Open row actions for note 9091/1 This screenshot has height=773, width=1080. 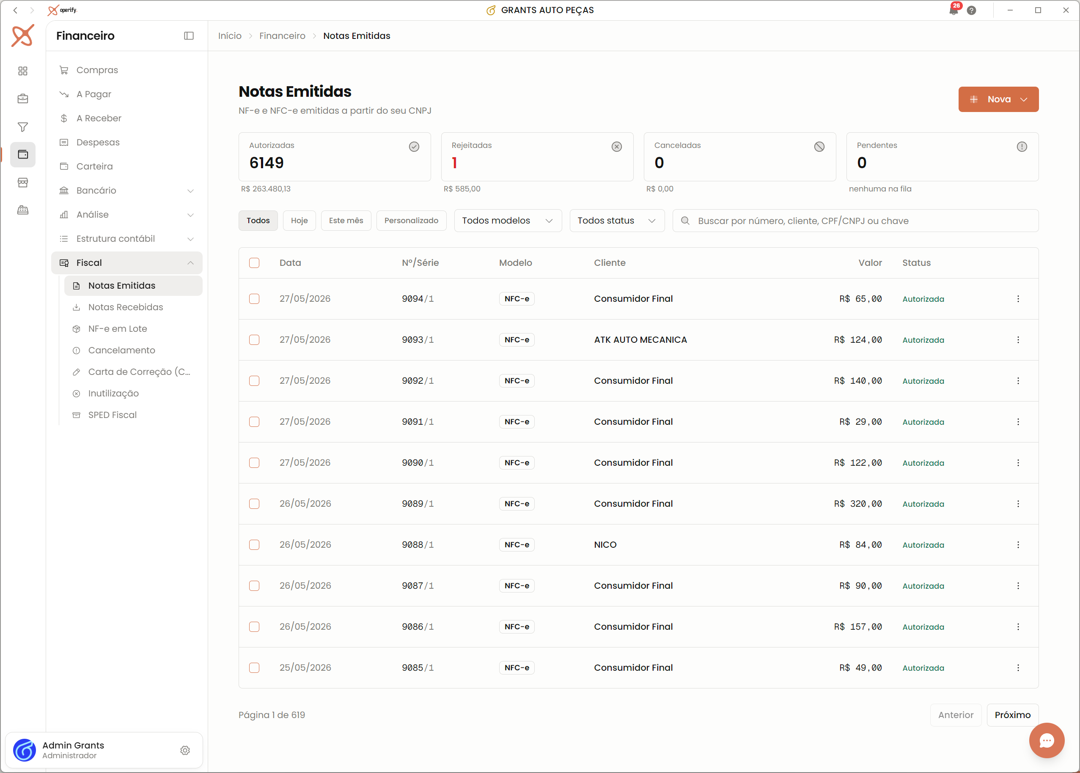1018,421
